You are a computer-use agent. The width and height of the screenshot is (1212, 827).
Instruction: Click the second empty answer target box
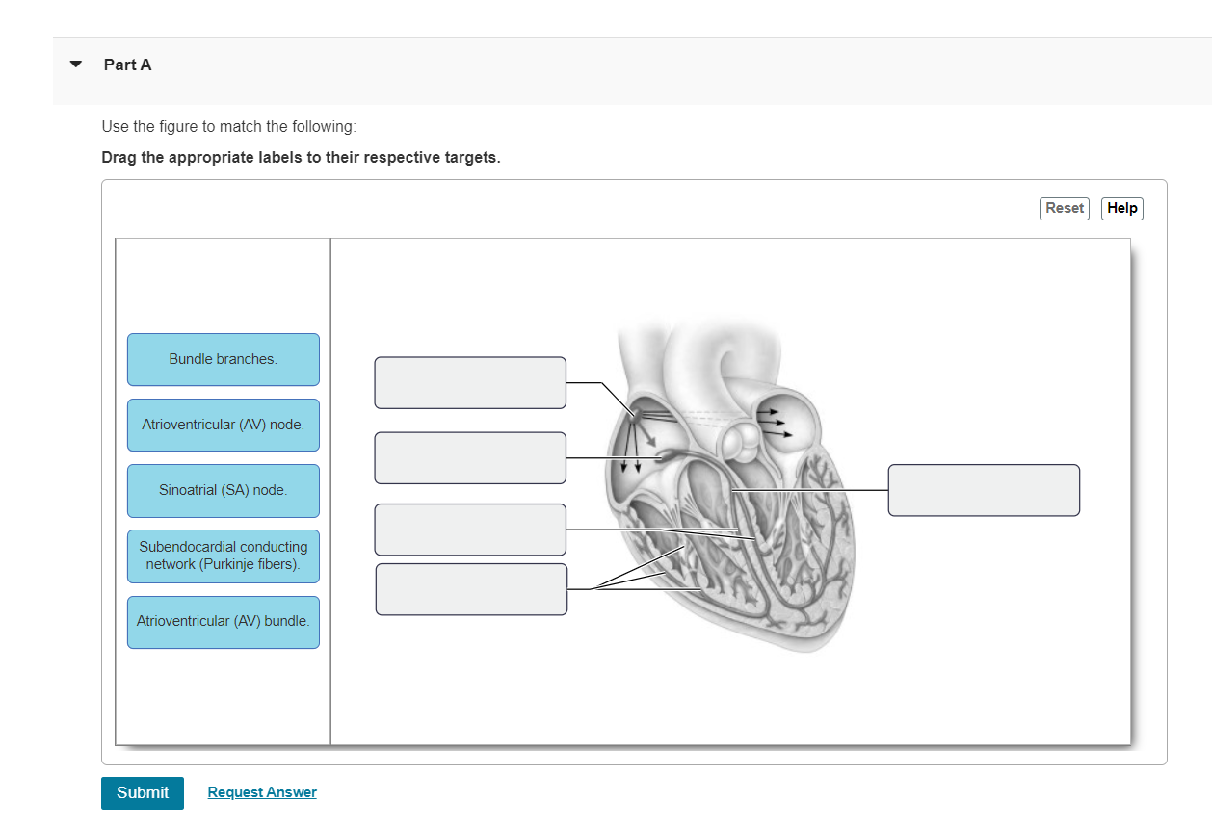pyautogui.click(x=470, y=457)
